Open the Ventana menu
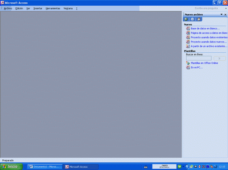 coord(68,8)
